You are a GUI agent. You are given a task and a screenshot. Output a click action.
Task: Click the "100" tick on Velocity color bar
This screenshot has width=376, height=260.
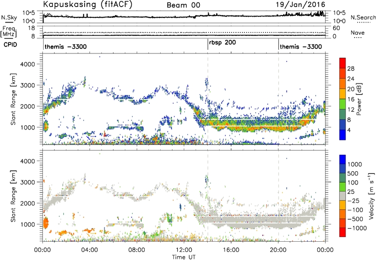pos(352,183)
